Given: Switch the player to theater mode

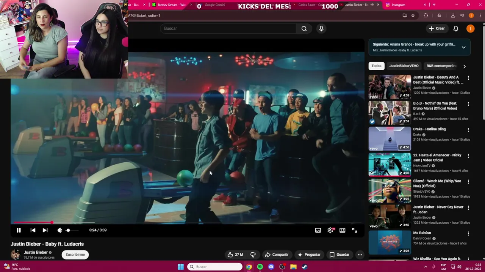Looking at the screenshot, I should tap(343, 230).
